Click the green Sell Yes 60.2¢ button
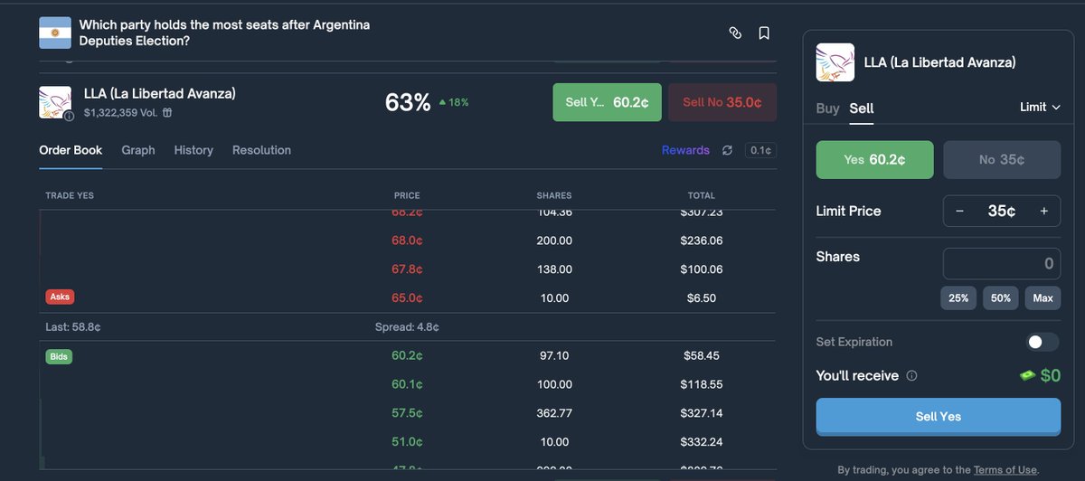Screen dimensions: 1085x481 607,102
